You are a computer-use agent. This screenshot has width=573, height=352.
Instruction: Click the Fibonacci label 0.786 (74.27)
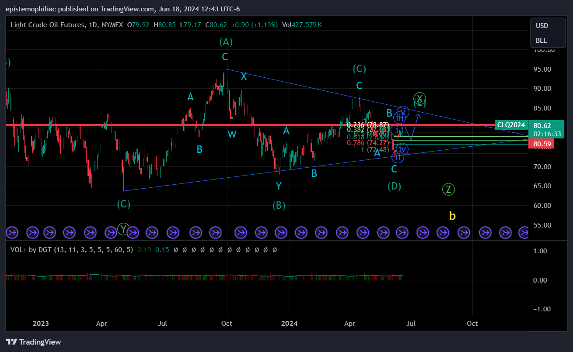click(x=368, y=142)
